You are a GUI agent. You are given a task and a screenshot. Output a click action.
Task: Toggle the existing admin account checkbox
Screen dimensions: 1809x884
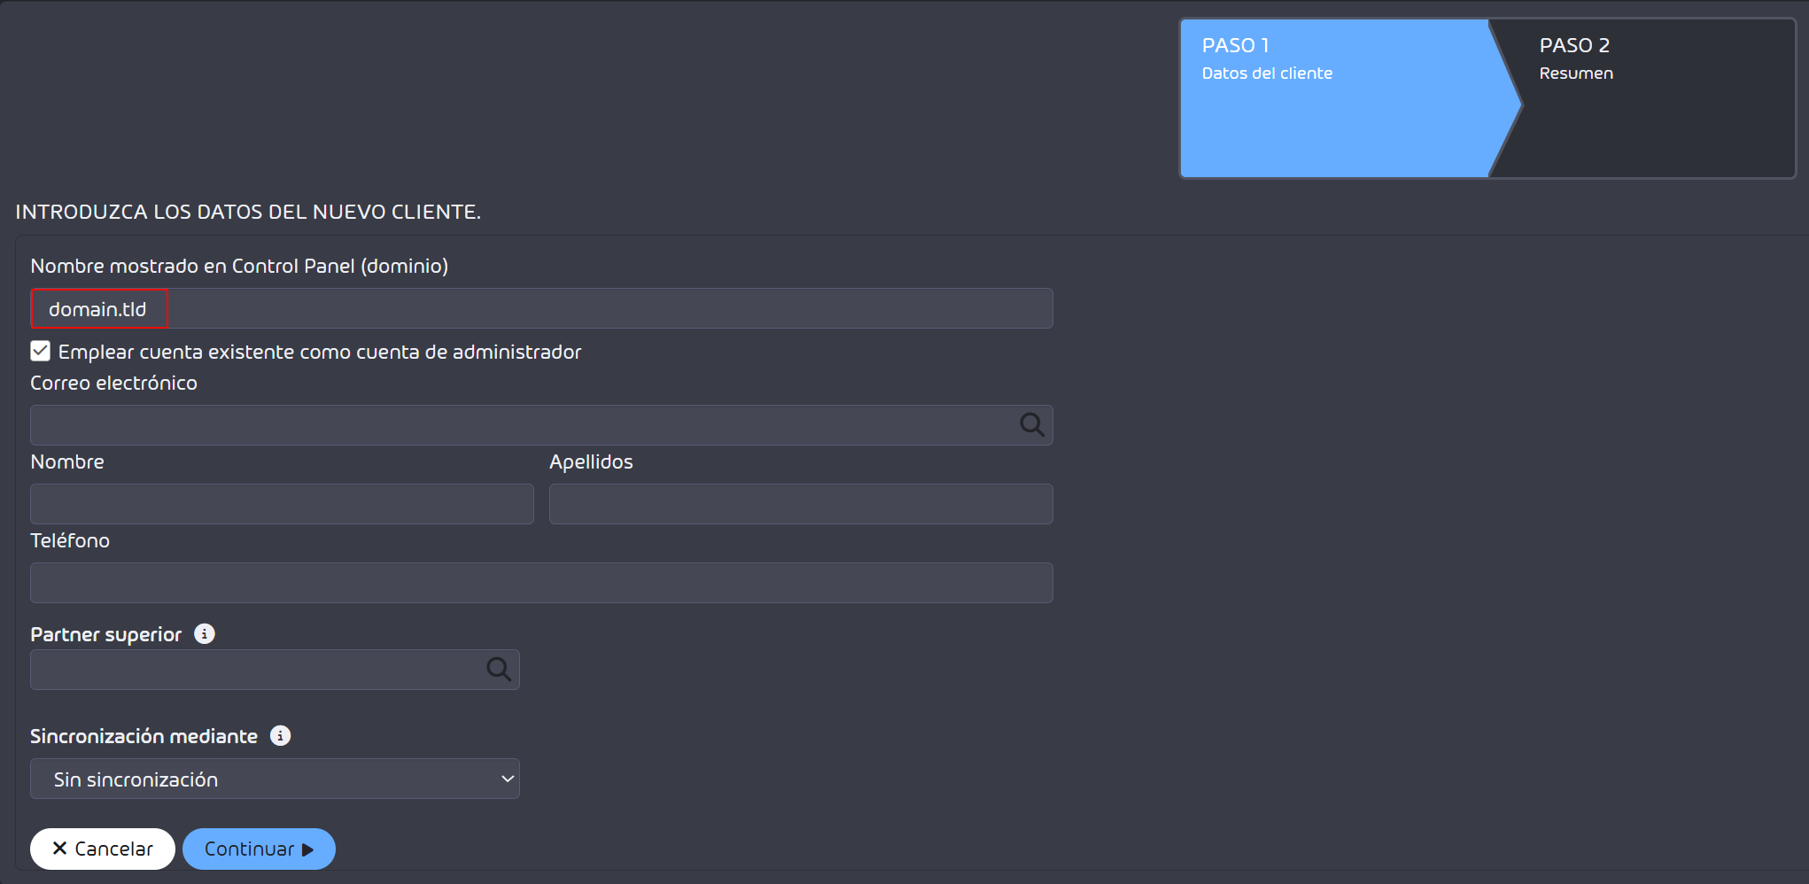tap(40, 351)
